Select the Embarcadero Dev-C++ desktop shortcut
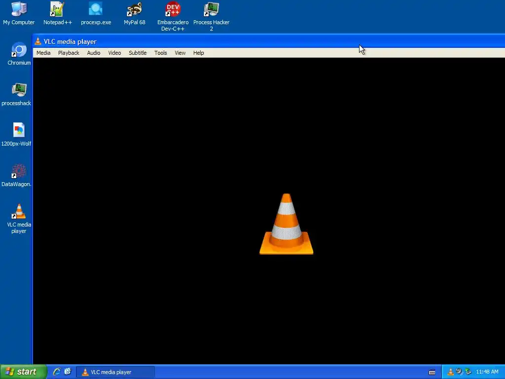Screen dimensions: 505x379 coord(173,16)
